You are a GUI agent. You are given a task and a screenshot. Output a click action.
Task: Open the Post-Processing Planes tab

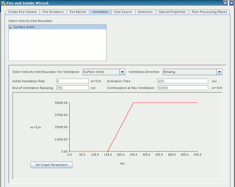point(210,12)
